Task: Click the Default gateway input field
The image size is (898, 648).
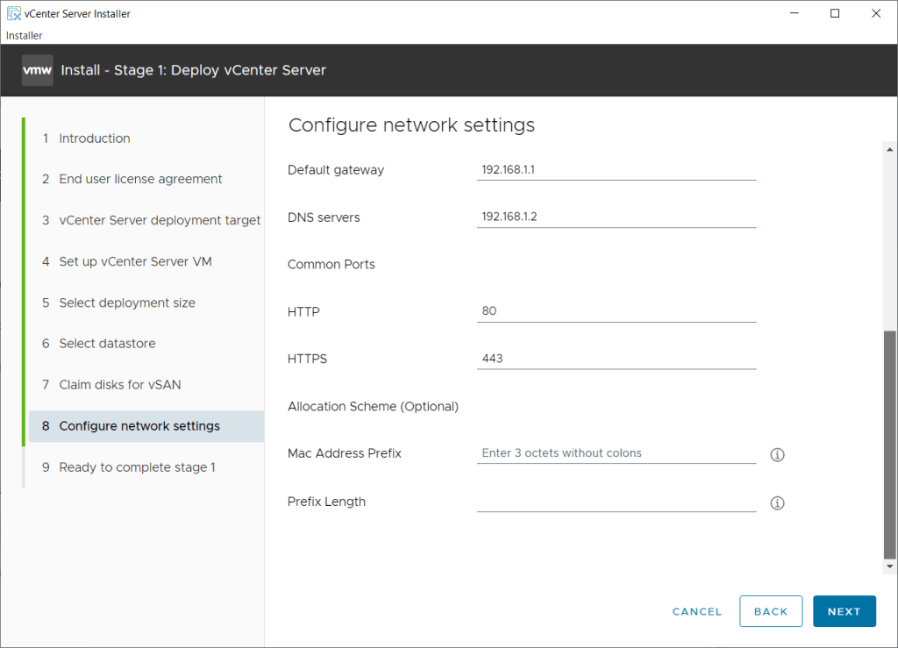Action: tap(616, 170)
